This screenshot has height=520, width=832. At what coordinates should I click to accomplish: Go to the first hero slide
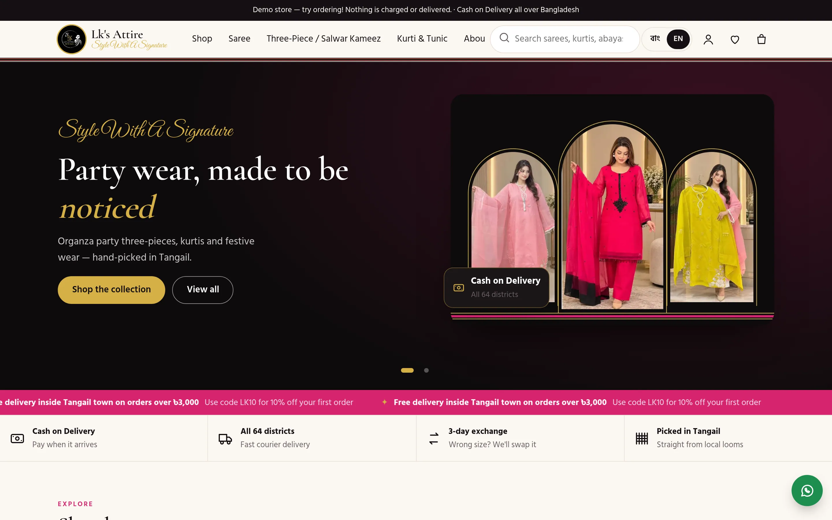click(407, 370)
